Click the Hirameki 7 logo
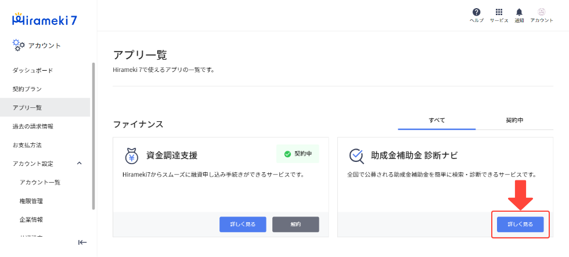 pos(44,20)
